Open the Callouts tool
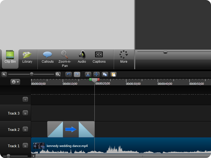 tap(47, 57)
